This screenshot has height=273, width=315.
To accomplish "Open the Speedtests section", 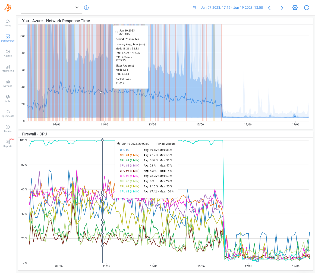I will 8,114.
